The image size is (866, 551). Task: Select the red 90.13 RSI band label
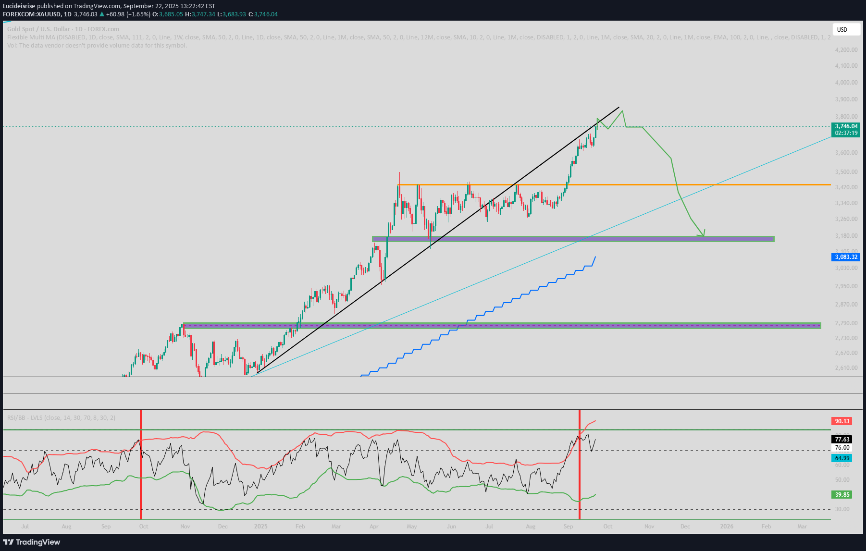(842, 421)
